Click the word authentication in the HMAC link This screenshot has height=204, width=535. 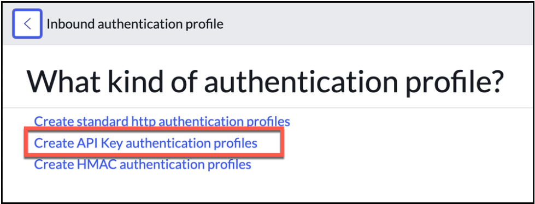[162, 165]
